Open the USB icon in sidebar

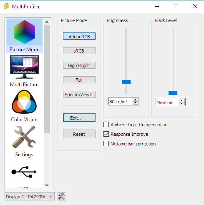point(24,172)
